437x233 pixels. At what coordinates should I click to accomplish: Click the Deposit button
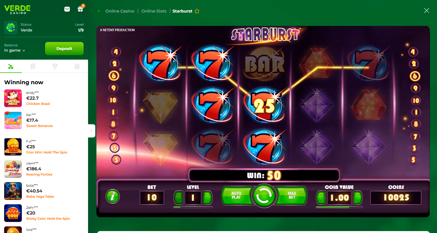[x=64, y=49]
